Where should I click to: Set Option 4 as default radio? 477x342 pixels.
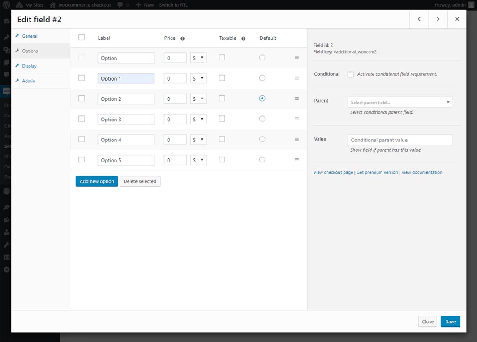pos(262,139)
